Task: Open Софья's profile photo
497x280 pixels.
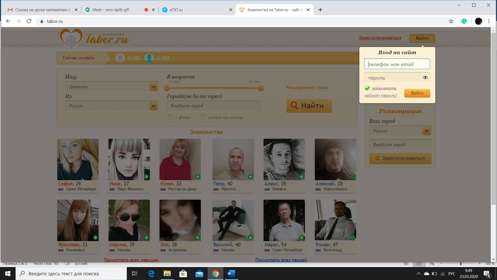Action: pos(78,159)
